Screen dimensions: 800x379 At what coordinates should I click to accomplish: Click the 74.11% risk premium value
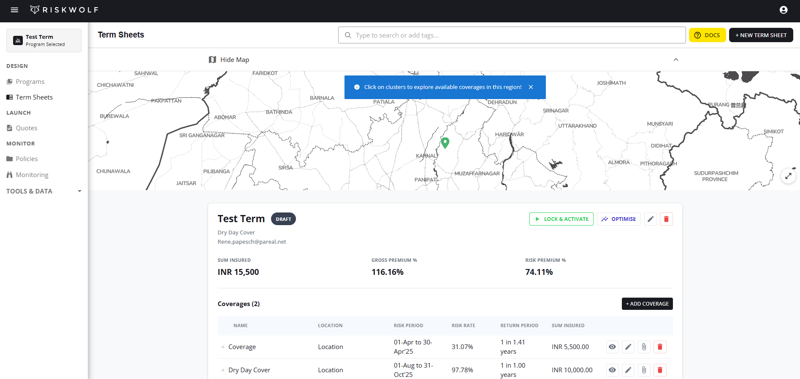pyautogui.click(x=539, y=272)
